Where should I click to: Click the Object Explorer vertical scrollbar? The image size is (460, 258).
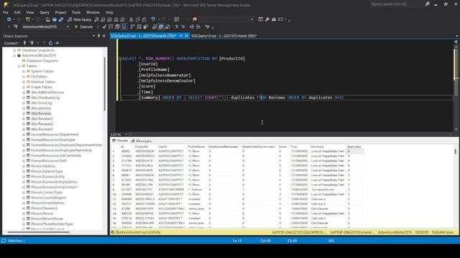tap(105, 85)
